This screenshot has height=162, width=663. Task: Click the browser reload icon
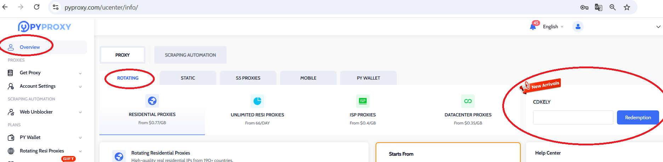tap(36, 7)
